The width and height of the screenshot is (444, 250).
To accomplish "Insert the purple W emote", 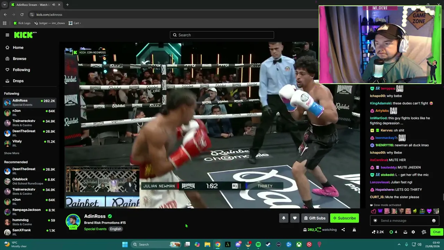I will (x=380, y=211).
